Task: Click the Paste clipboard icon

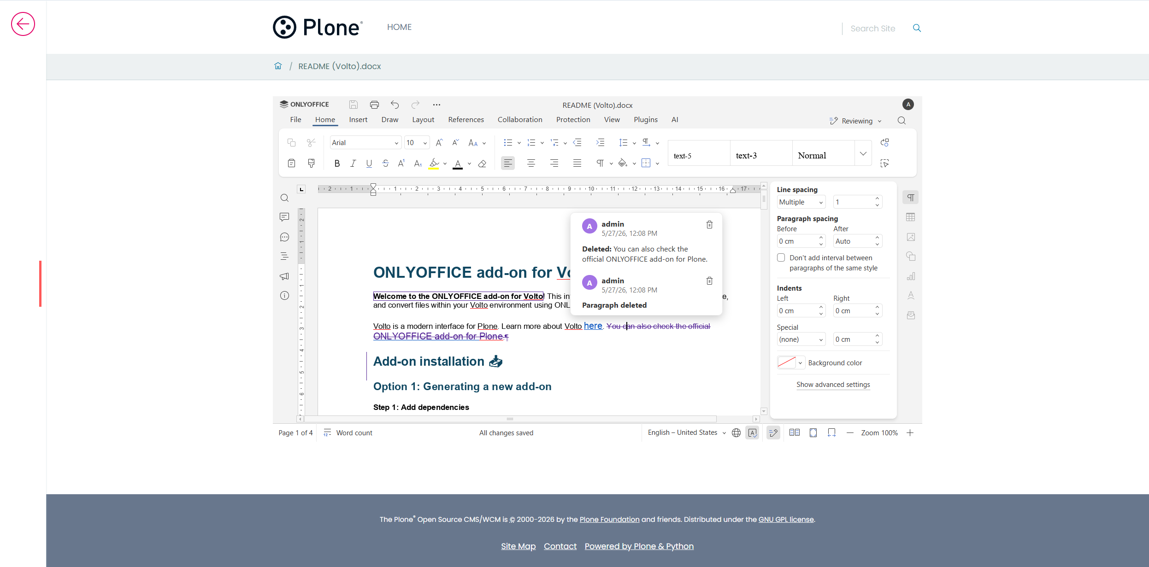Action: tap(291, 163)
